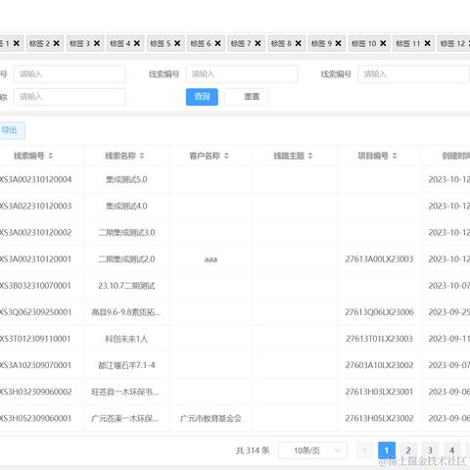Close the 标签 10 tab
470x470 pixels.
pyautogui.click(x=383, y=43)
